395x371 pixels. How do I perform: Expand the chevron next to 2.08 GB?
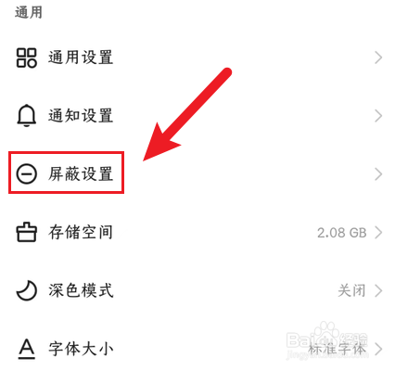(x=378, y=233)
